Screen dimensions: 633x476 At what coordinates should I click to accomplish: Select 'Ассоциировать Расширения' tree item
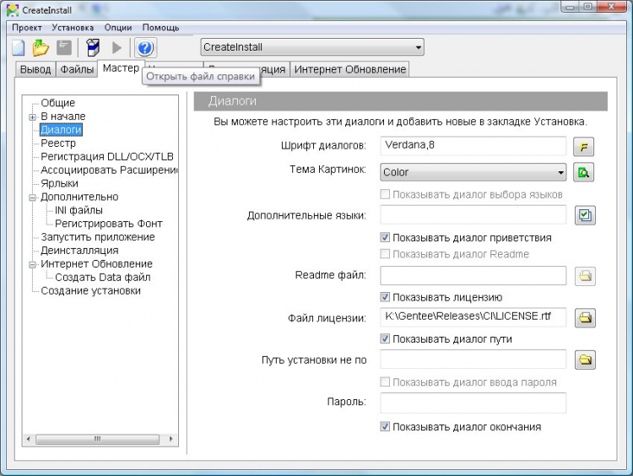tap(109, 170)
